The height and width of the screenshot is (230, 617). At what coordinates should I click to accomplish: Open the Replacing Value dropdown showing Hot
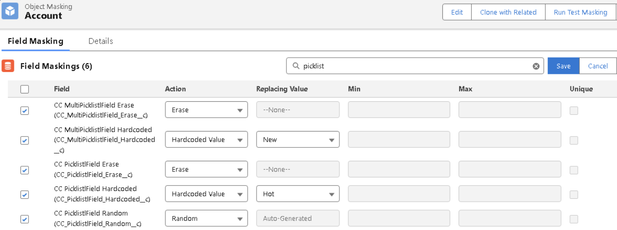click(298, 194)
